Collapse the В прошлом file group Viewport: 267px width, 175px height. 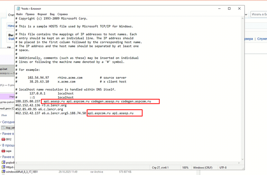1,145
